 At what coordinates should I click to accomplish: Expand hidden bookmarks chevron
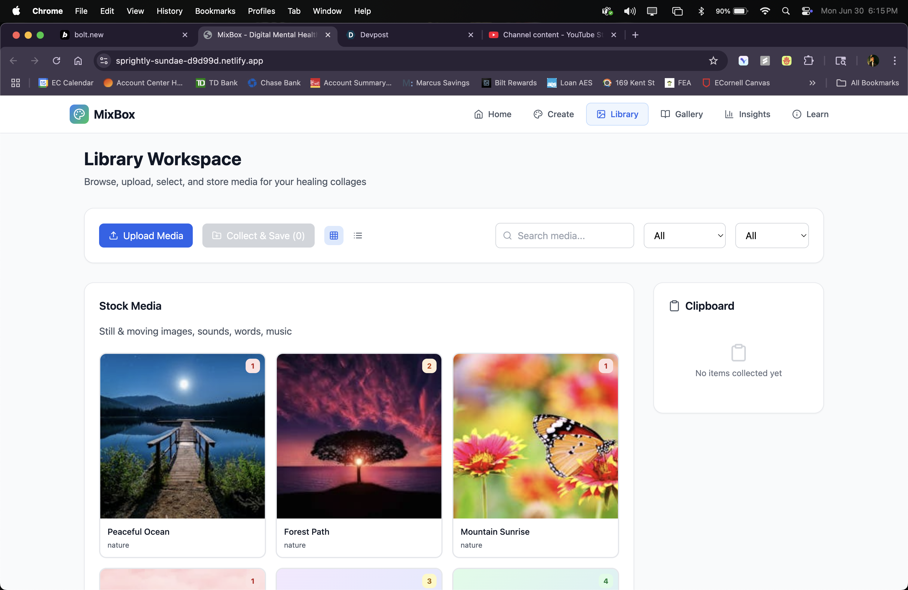(x=812, y=83)
